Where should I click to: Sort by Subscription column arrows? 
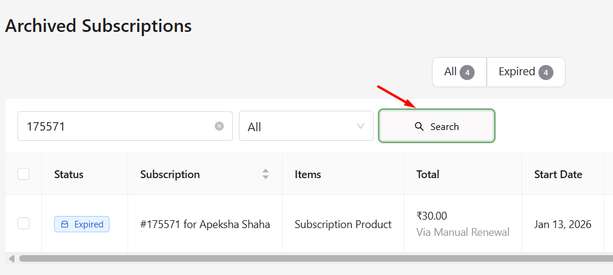tap(265, 175)
